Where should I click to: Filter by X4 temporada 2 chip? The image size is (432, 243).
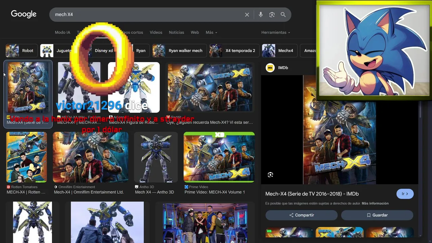point(234,51)
